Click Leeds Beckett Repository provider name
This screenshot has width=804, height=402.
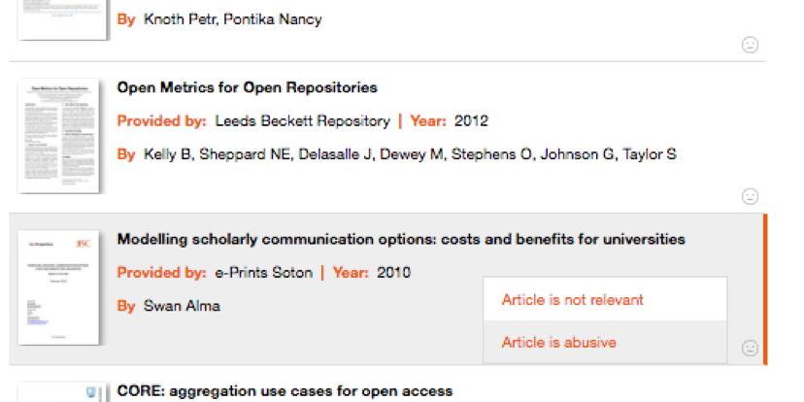tap(302, 121)
